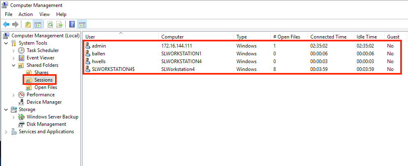The height and width of the screenshot is (166, 408).
Task: Expand the Services and Applications node
Action: [6, 132]
